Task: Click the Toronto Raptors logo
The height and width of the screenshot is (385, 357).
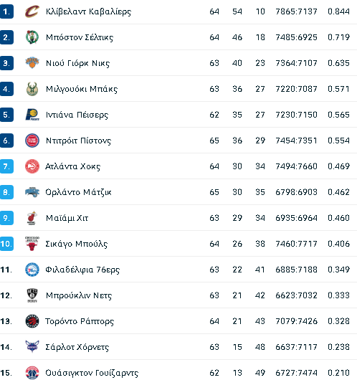Action: coord(32,321)
